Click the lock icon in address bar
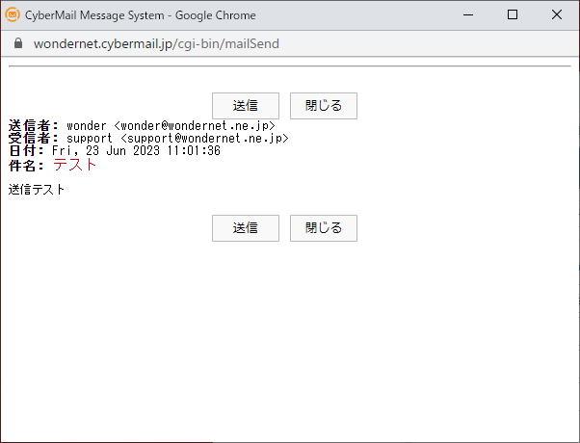 [18, 43]
